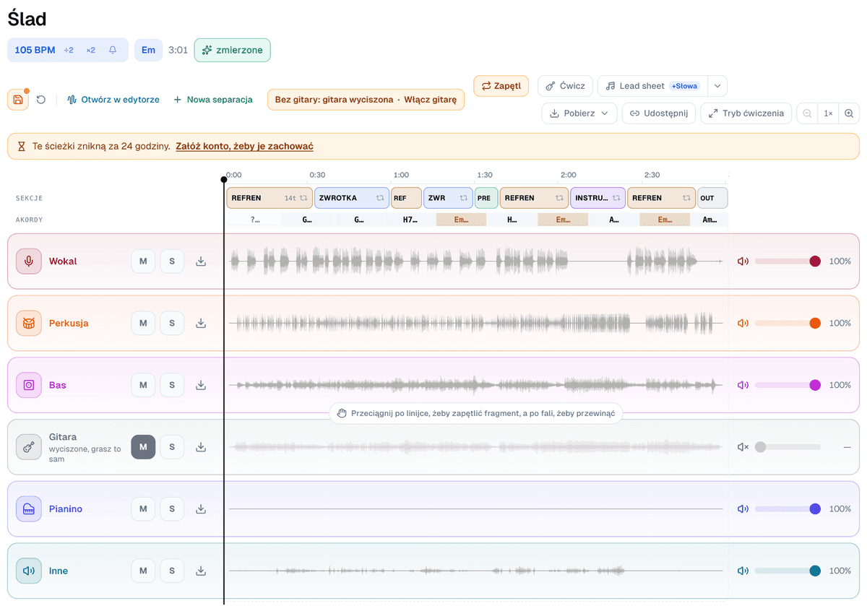Open the Em key selector
Image resolution: width=867 pixels, height=606 pixels.
pyautogui.click(x=148, y=51)
